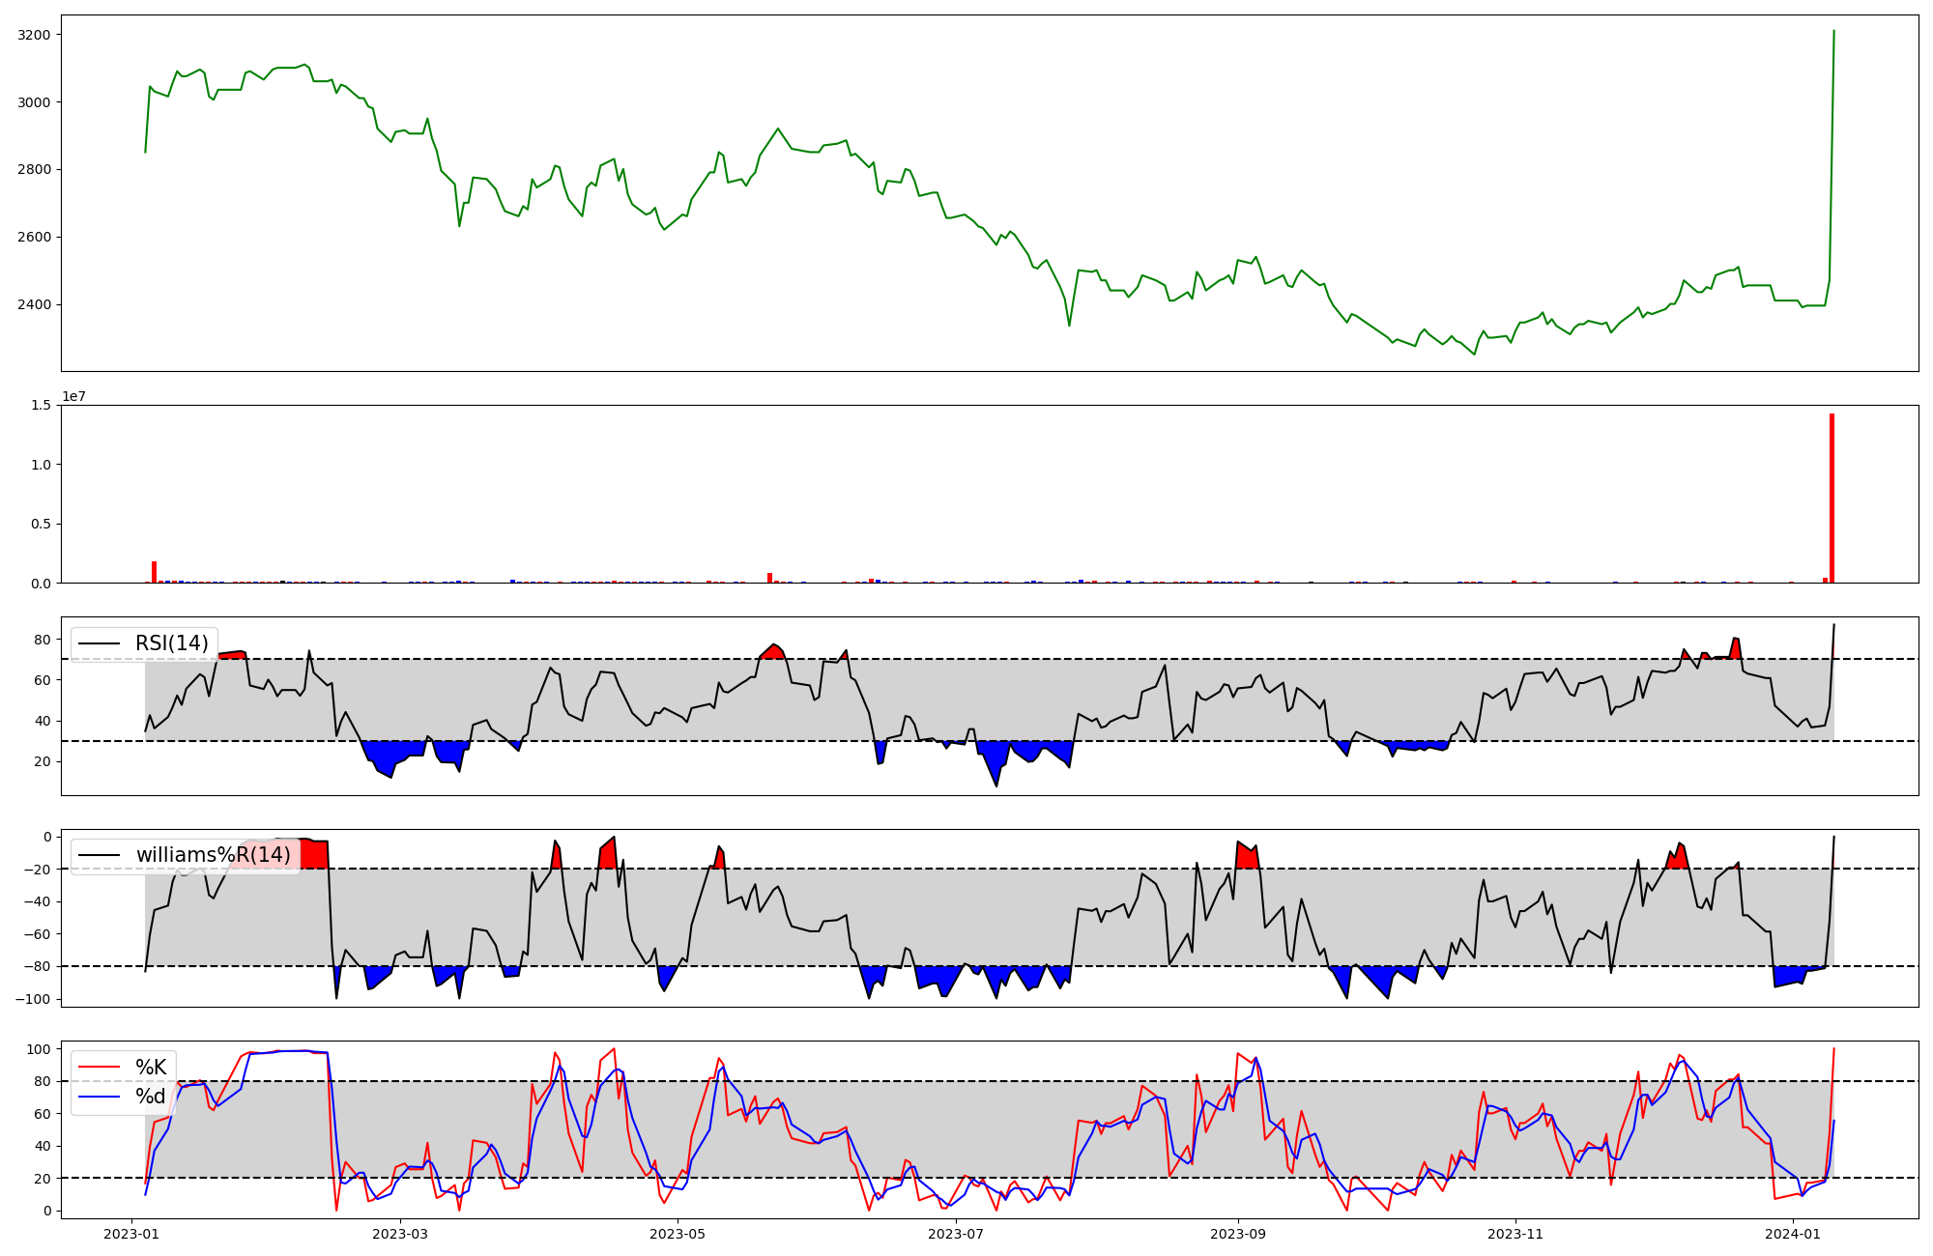The height and width of the screenshot is (1256, 1933).
Task: Click the blue %d legend entry
Action: click(150, 1097)
